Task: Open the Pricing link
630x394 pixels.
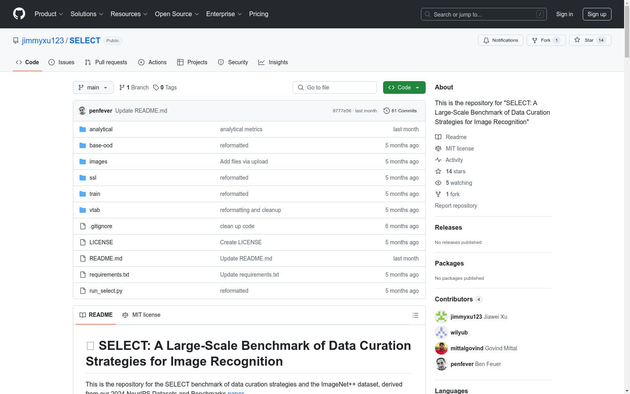Action: pos(259,14)
